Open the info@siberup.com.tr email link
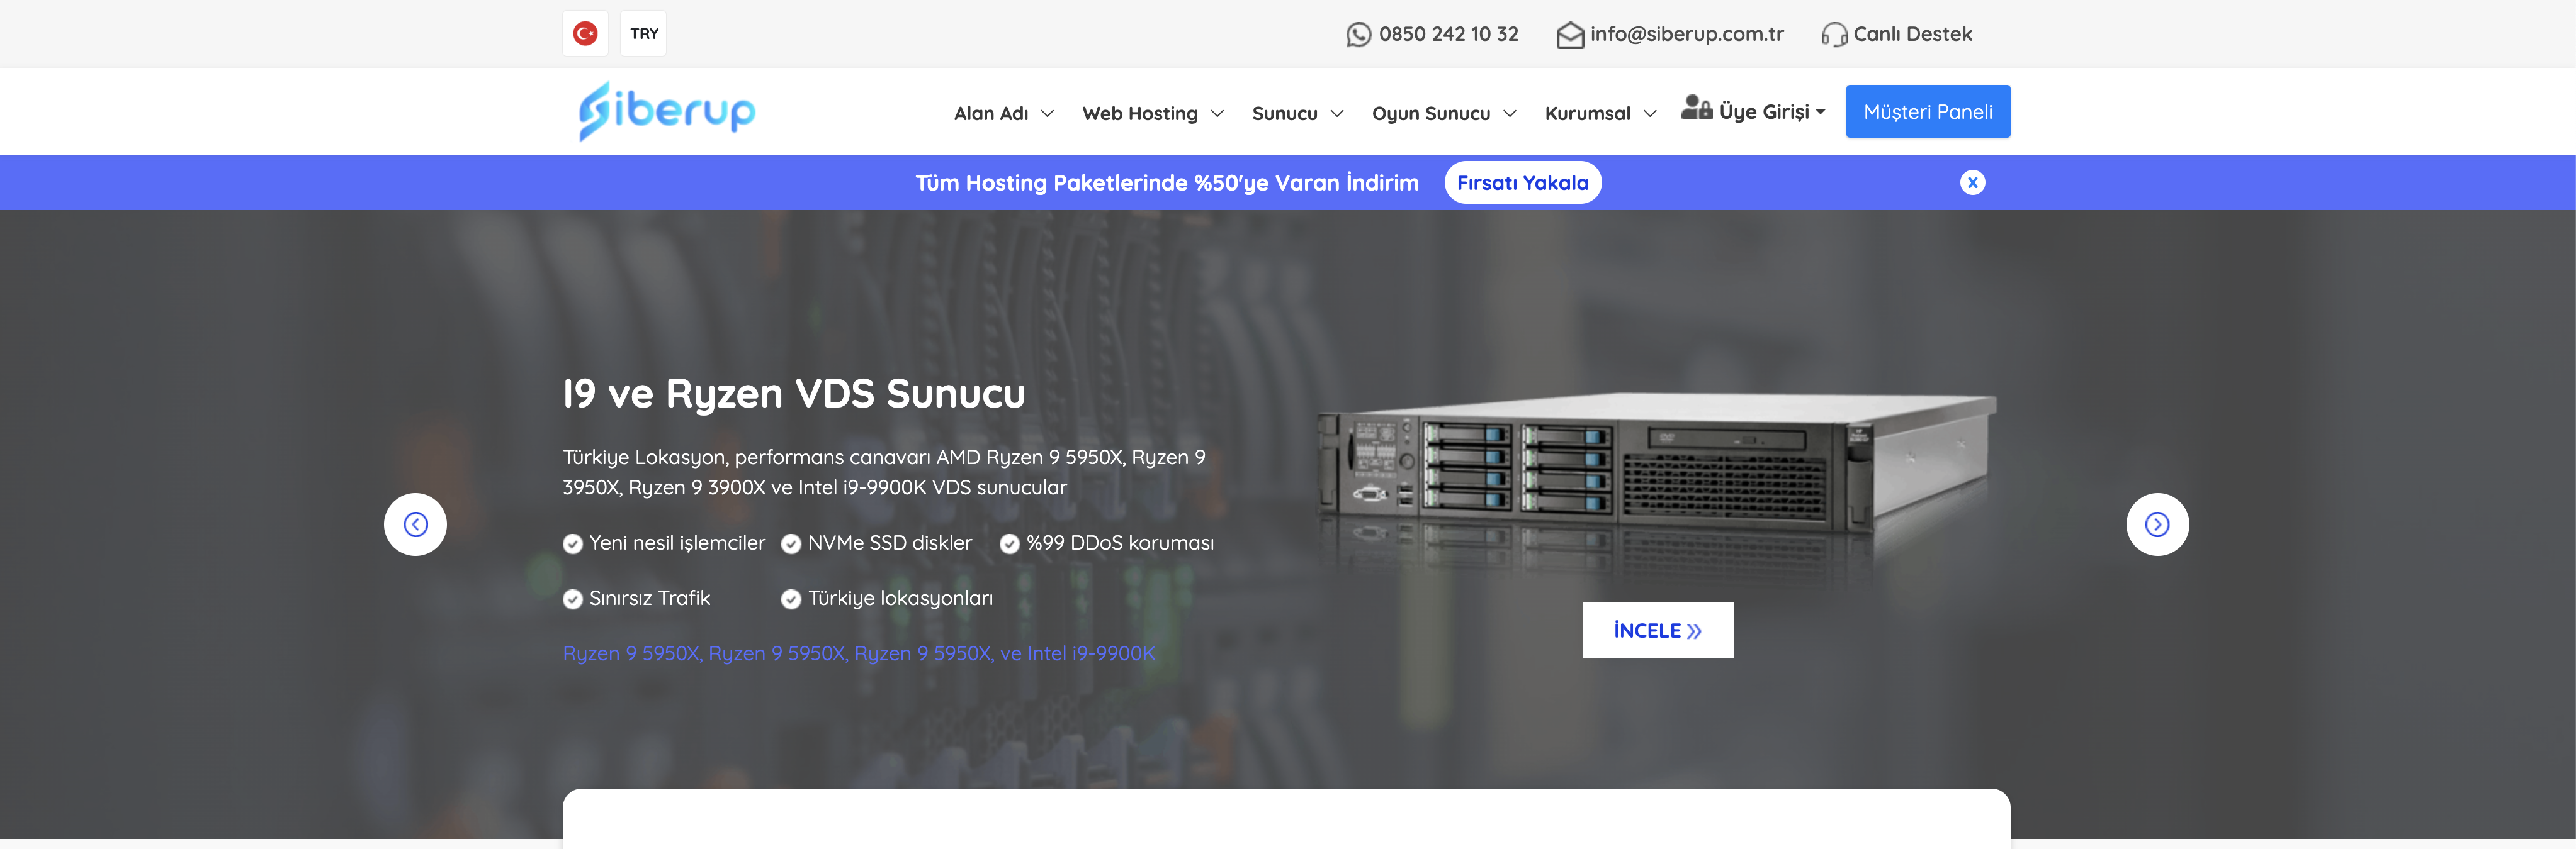This screenshot has width=2576, height=849. click(1687, 34)
